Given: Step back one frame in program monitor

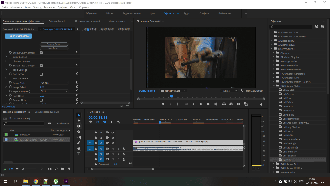Looking at the screenshot, I should tap(194, 104).
